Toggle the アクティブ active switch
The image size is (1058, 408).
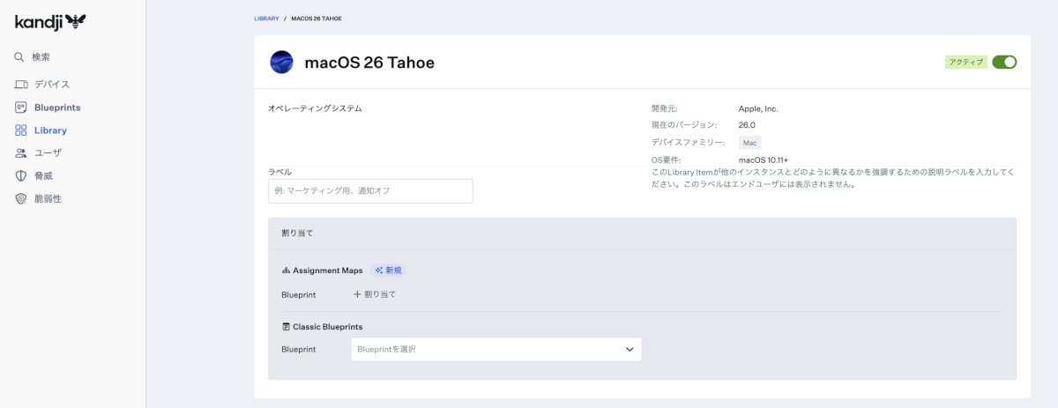click(x=1004, y=63)
